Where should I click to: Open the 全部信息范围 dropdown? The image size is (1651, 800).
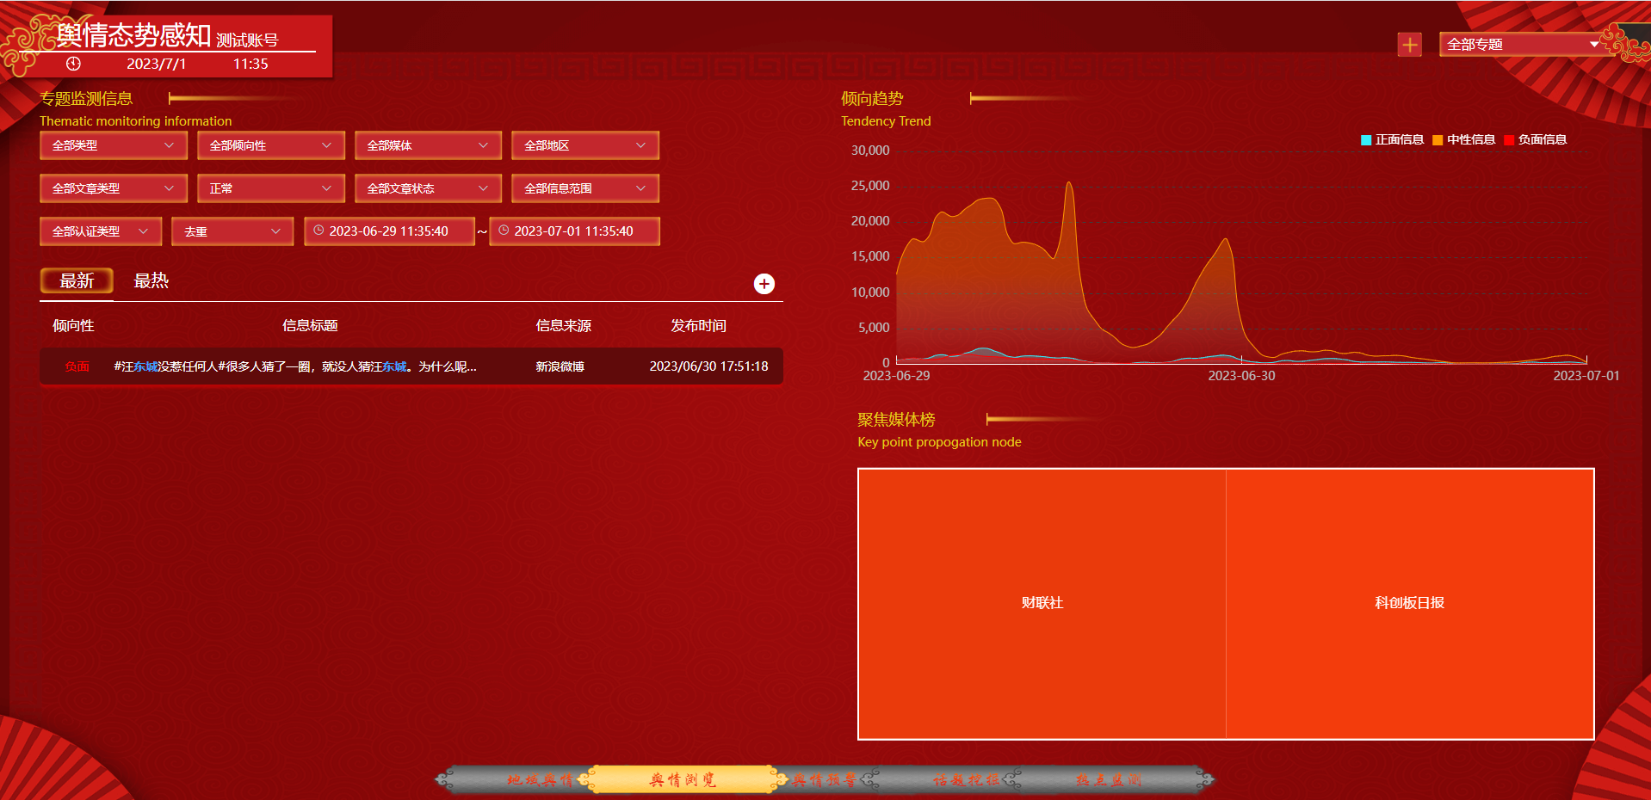(x=585, y=188)
